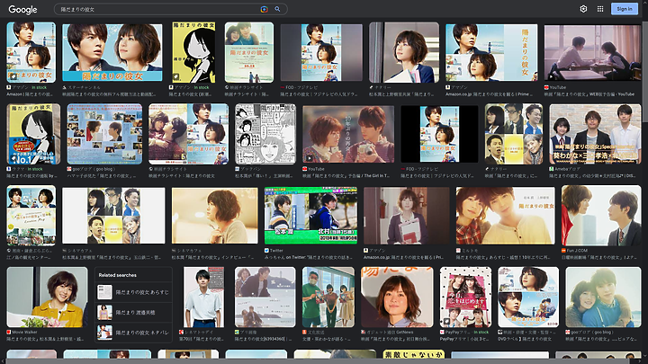648x364 pixels.
Task: Click the magnifier search icon in search bar
Action: pos(277,9)
